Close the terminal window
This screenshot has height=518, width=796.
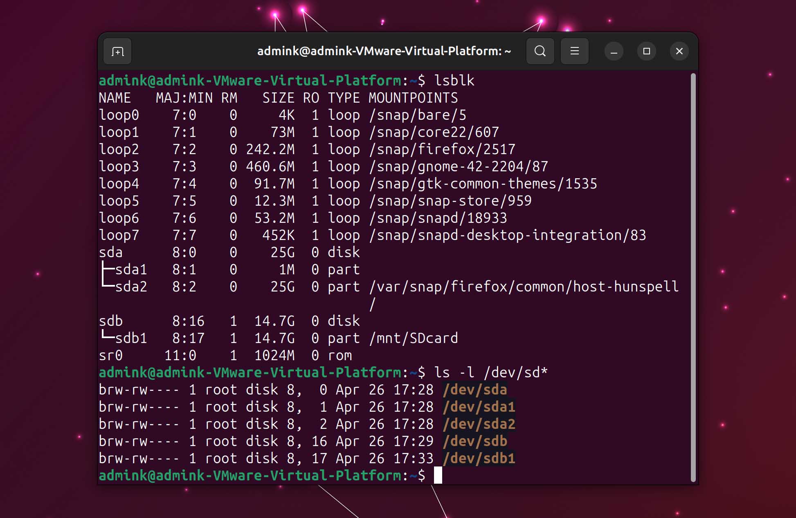pos(679,51)
